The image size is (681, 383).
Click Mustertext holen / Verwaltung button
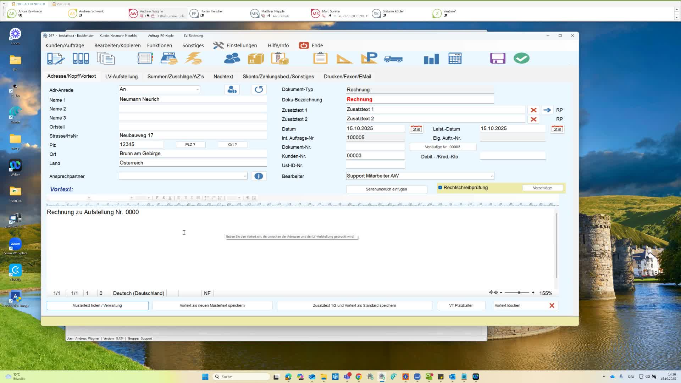97,306
